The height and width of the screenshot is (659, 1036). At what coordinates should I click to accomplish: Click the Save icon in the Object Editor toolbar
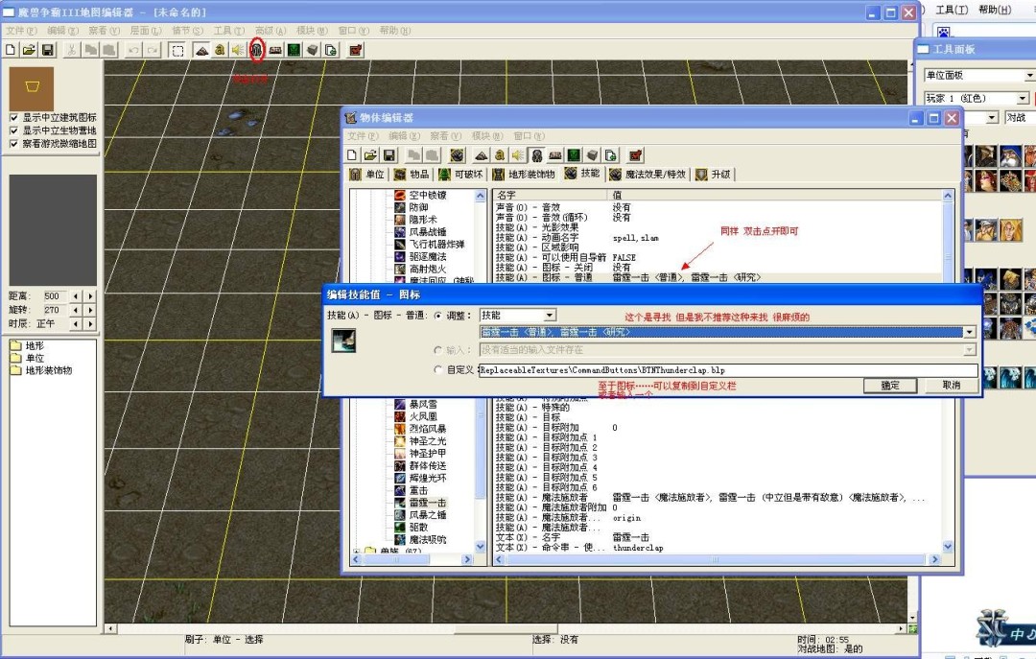click(387, 154)
